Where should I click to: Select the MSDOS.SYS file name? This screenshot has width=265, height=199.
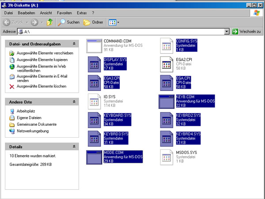[x=186, y=152]
